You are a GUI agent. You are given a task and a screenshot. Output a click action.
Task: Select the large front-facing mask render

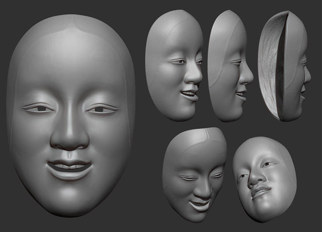click(71, 115)
